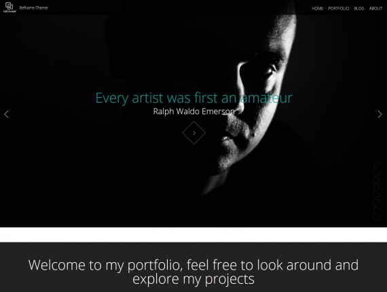387x292 pixels.
Task: Select the fourth slide indicator circle
Action: (x=376, y=187)
